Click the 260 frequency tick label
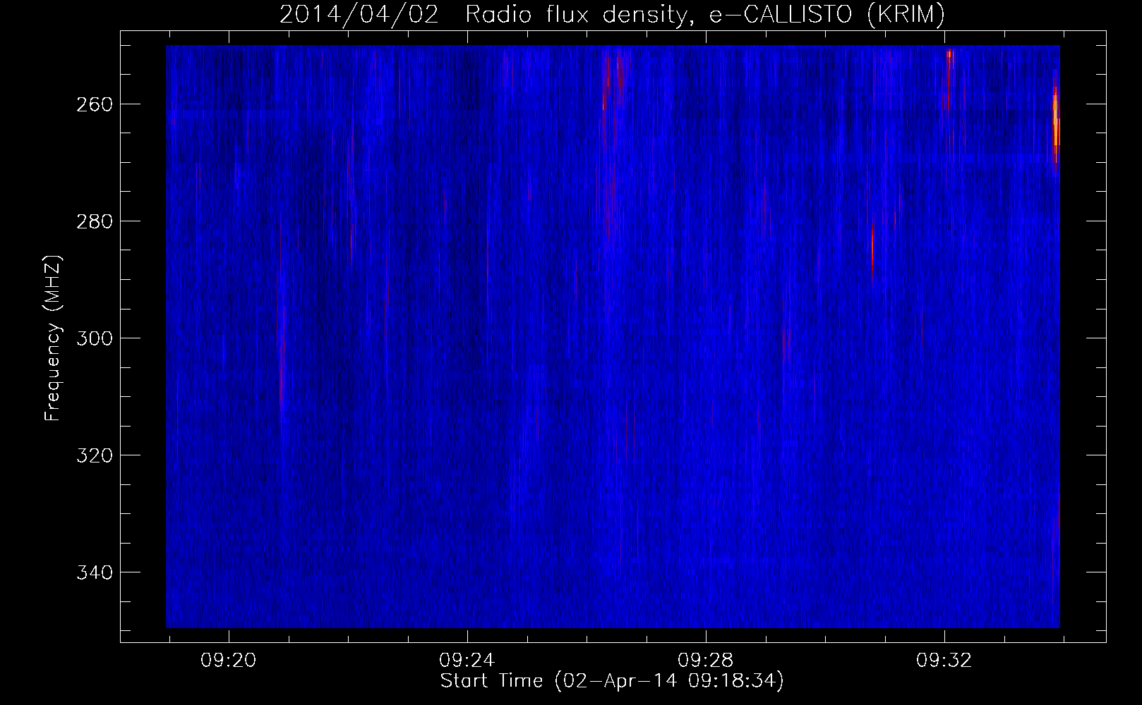This screenshot has height=705, width=1142. (x=93, y=104)
